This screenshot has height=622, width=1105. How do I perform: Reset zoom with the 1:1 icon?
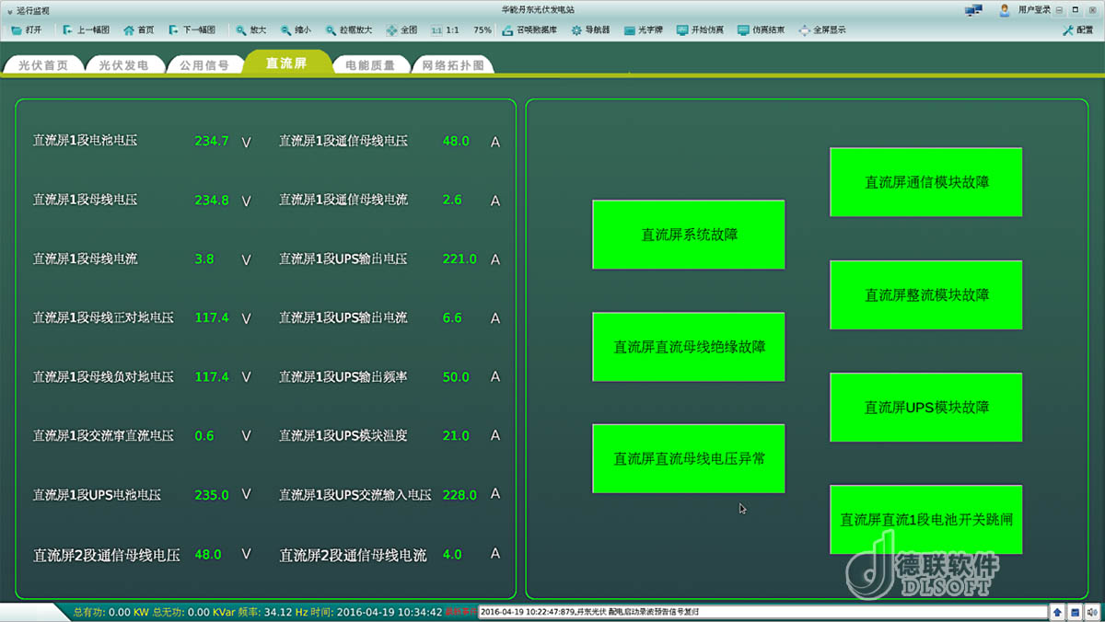click(437, 30)
